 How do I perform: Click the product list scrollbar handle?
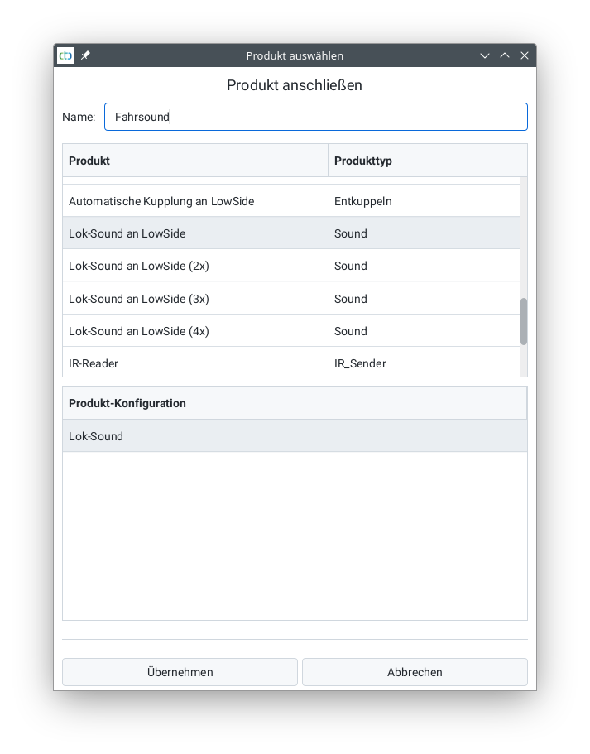524,321
